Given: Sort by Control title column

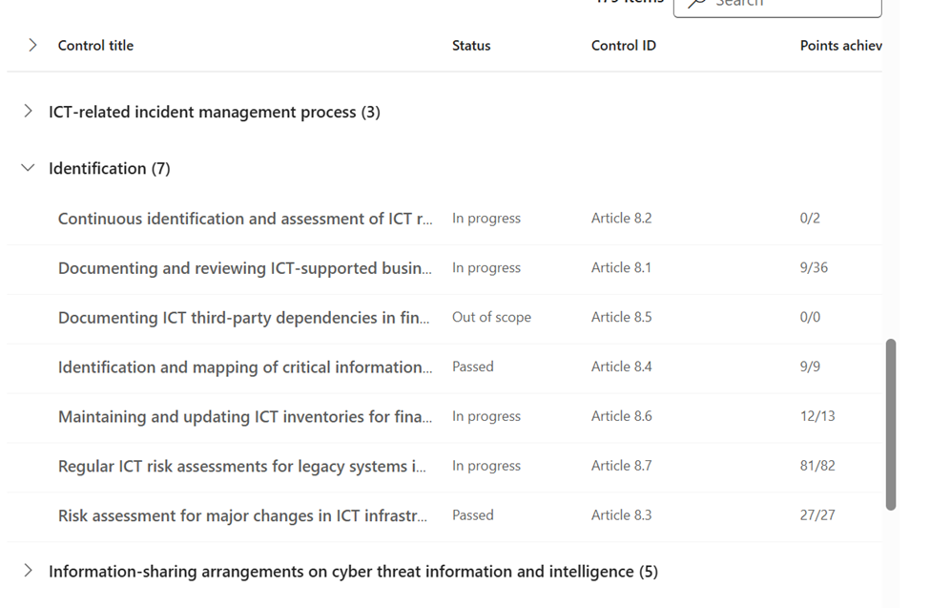Looking at the screenshot, I should [95, 45].
